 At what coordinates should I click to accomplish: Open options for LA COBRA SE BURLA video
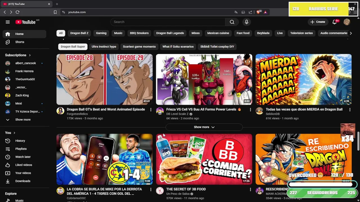[151, 190]
